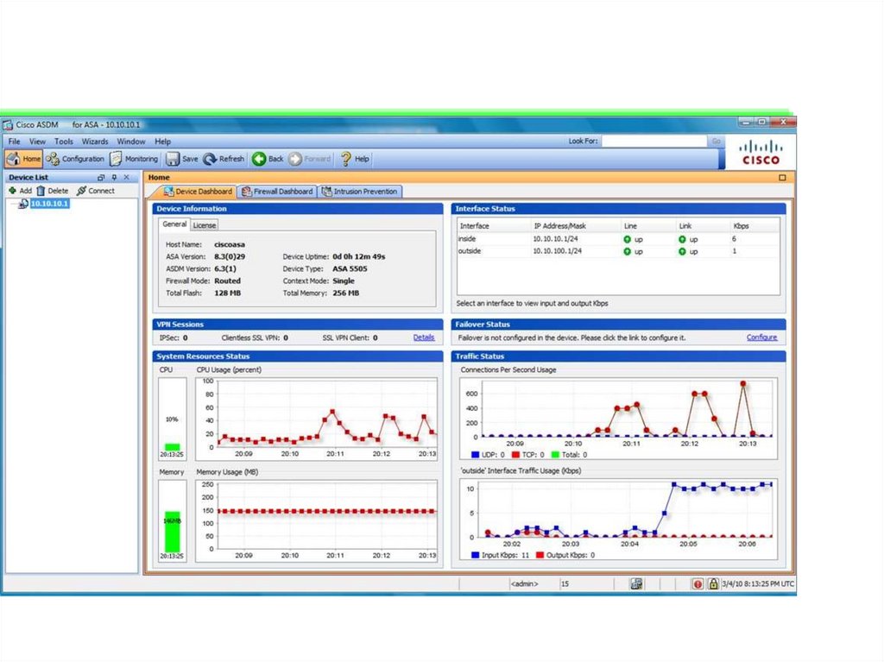Open VPN Sessions Details link
This screenshot has height=662, width=884.
423,337
